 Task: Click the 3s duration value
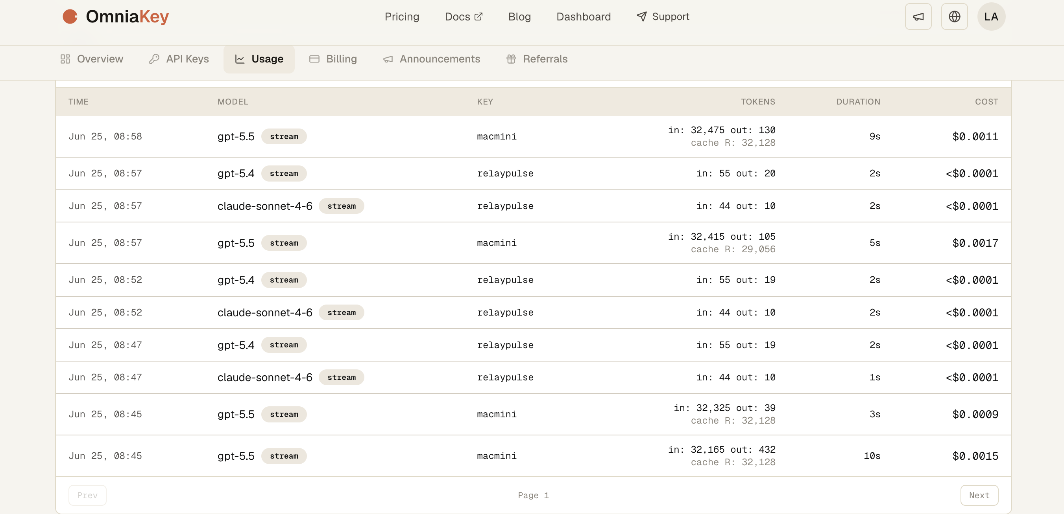[x=875, y=414]
